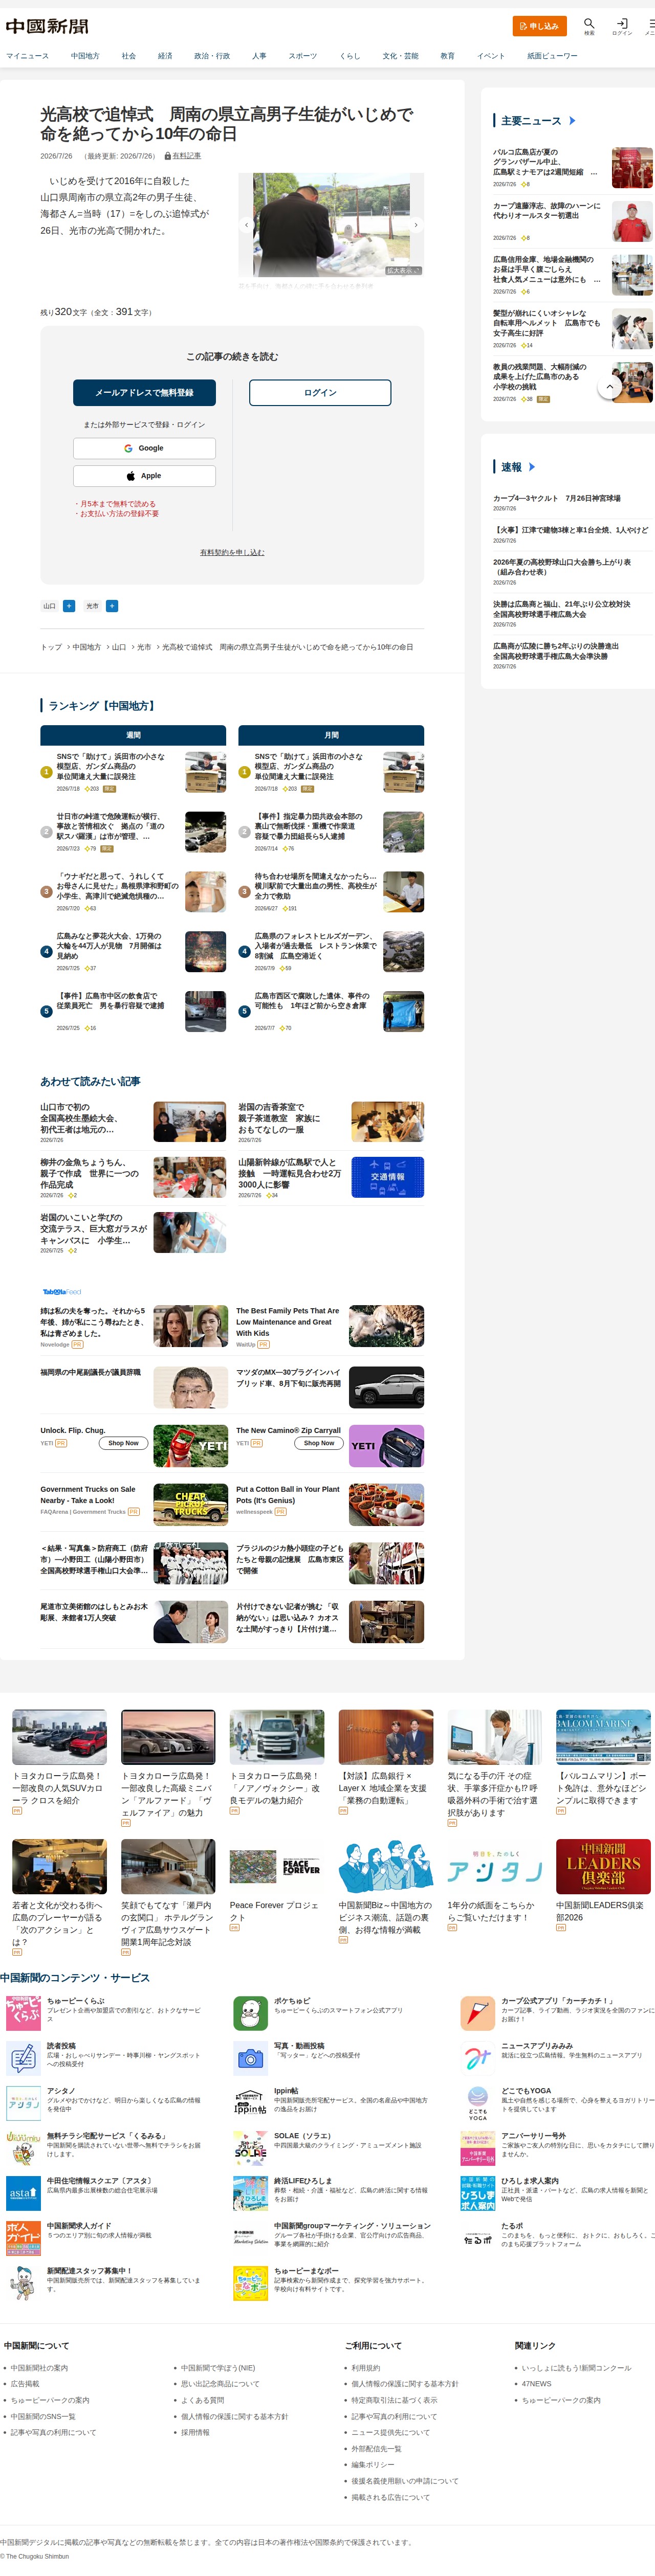The image size is (655, 2576).
Task: Open 中国新聞求人ガイド icon
Action: (23, 2238)
